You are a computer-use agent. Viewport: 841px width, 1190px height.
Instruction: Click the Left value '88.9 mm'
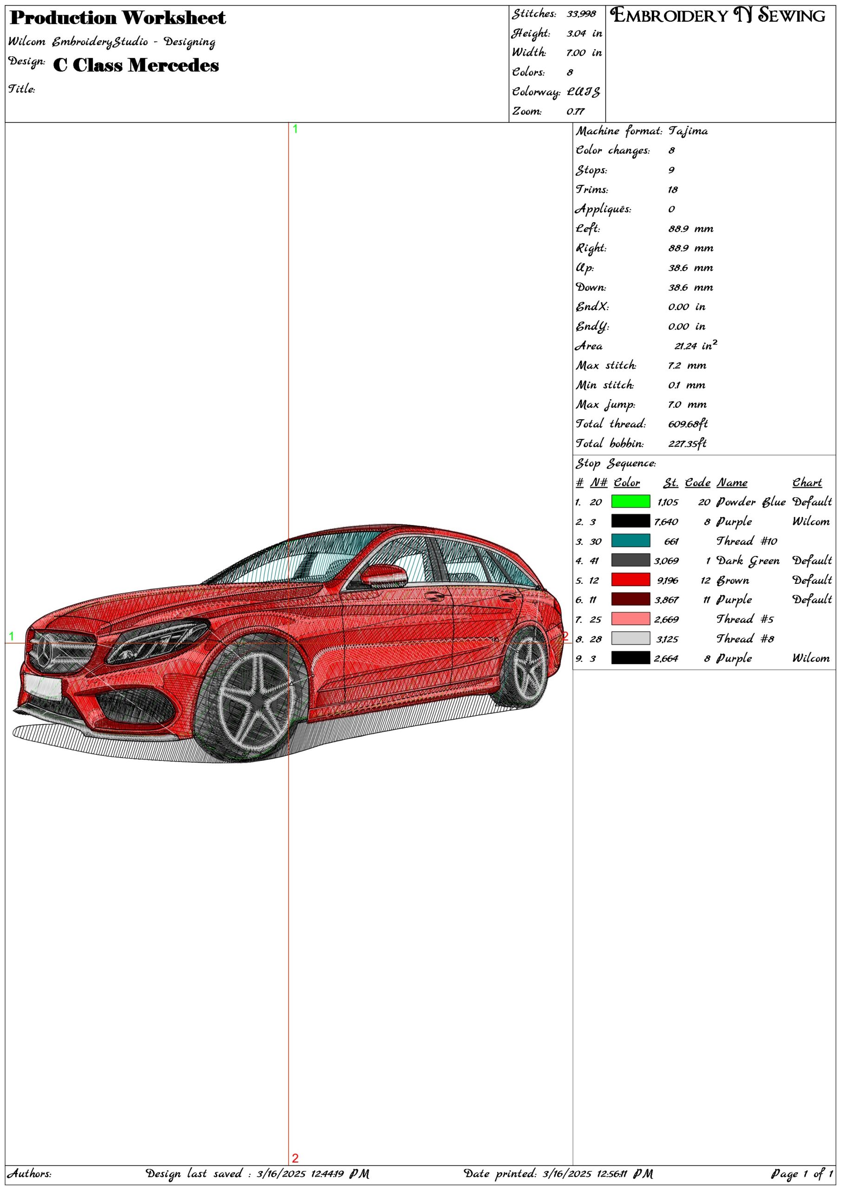pyautogui.click(x=690, y=229)
